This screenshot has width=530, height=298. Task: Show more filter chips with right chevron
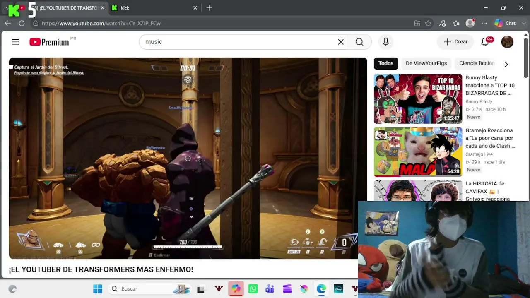point(506,64)
